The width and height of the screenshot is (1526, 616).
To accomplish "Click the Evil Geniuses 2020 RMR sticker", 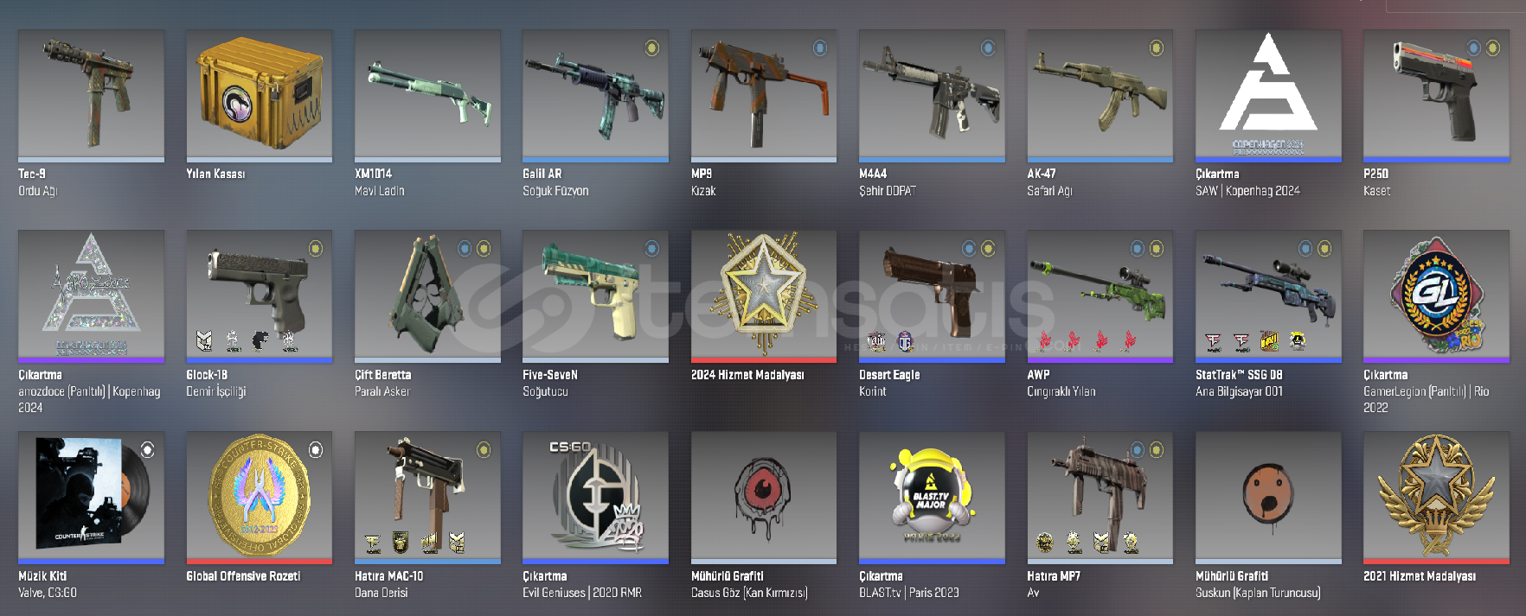I will tap(595, 498).
